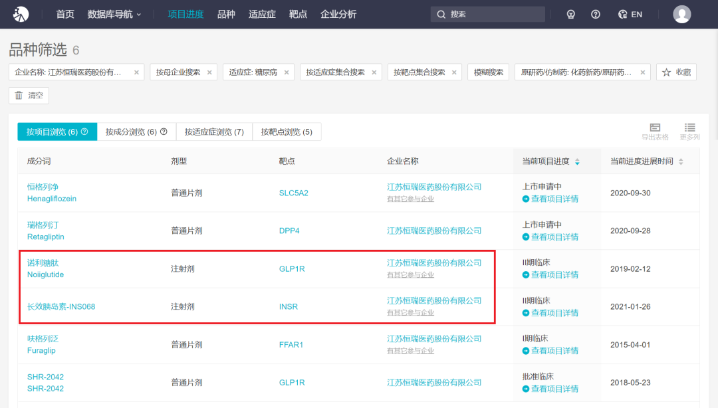Open the more columns icon
The width and height of the screenshot is (718, 408).
[689, 132]
